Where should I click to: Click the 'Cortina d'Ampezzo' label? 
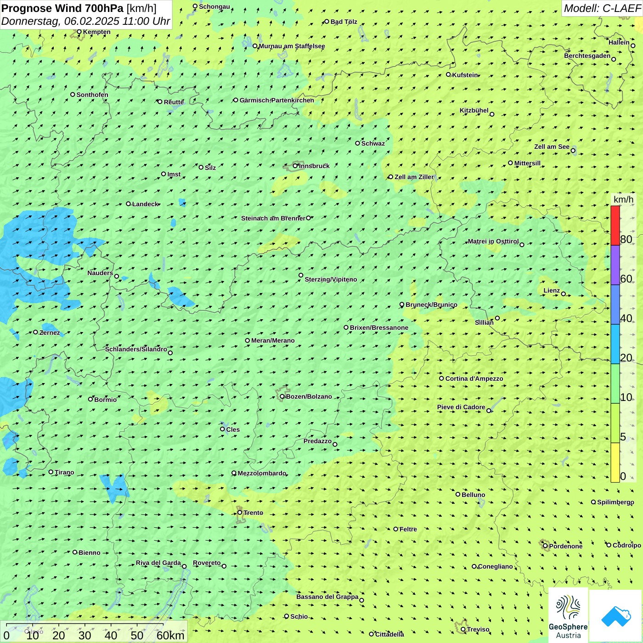point(474,378)
